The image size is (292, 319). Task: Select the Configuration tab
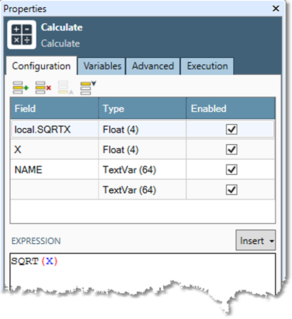41,66
